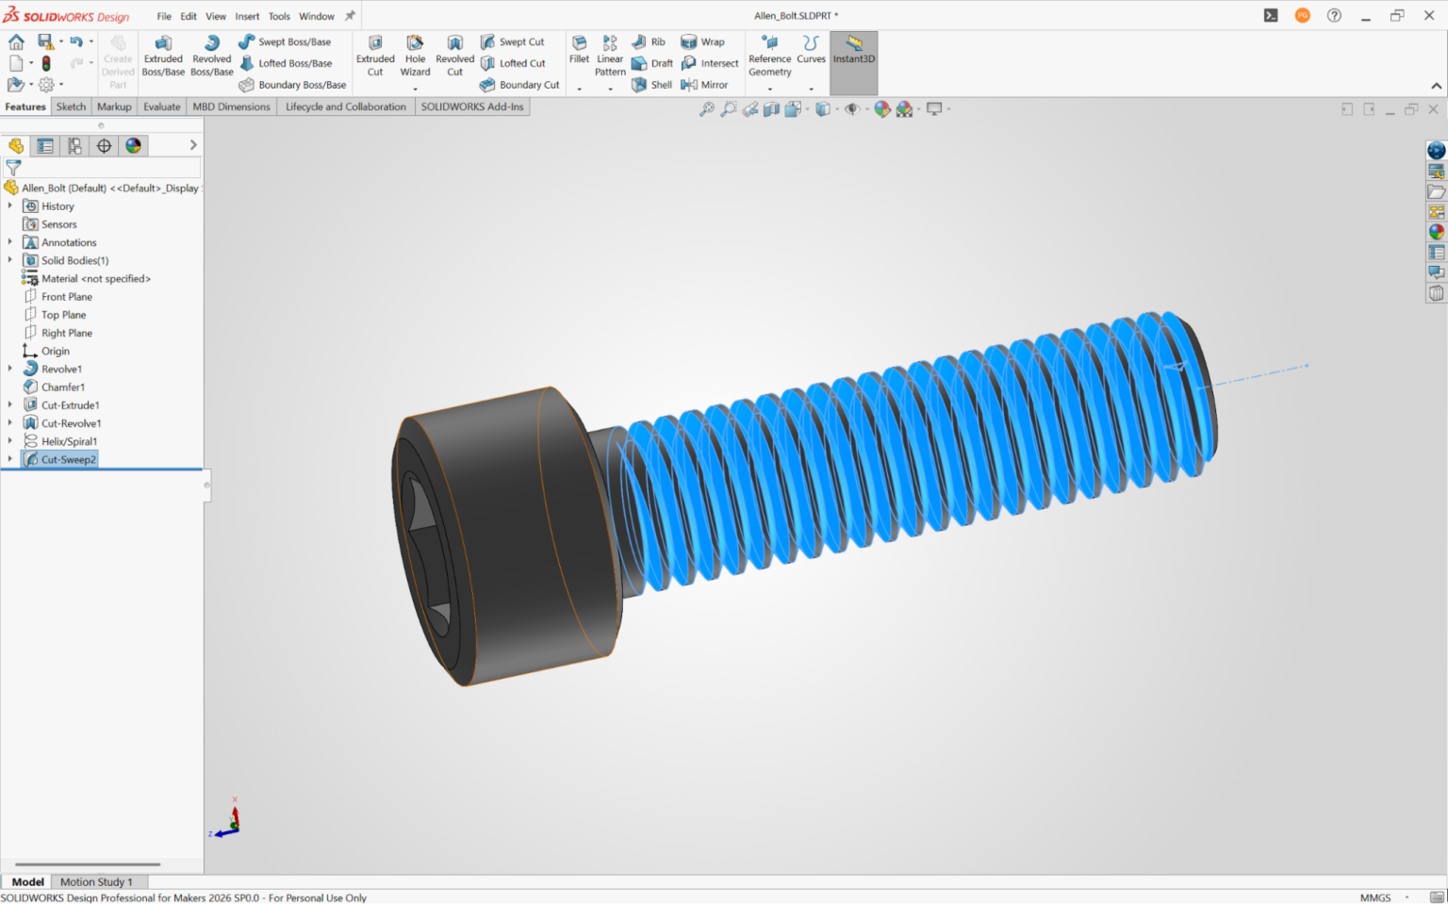The image size is (1448, 904).
Task: Expand the Cut-Sweep2 feature
Action: click(x=10, y=459)
